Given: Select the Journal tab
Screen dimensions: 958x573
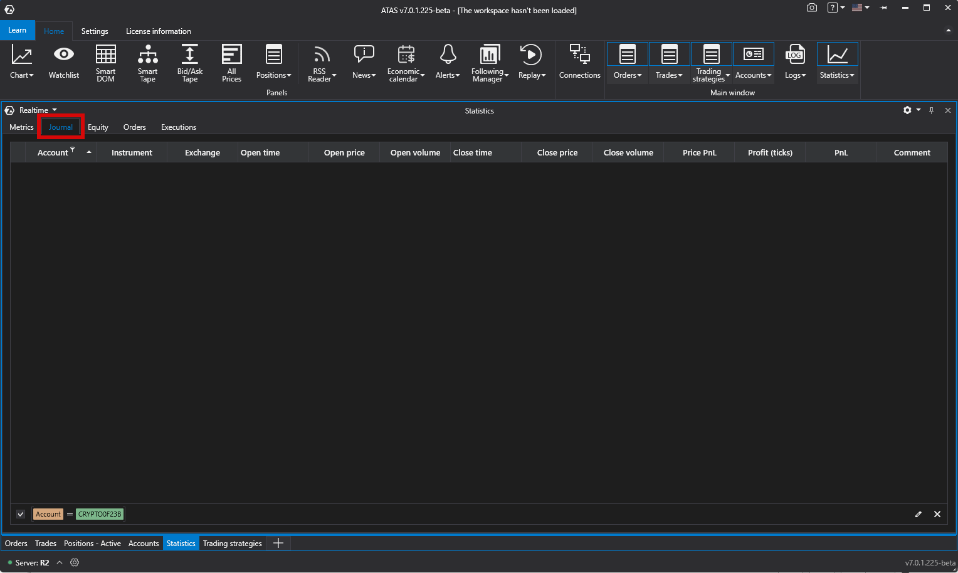Looking at the screenshot, I should [x=61, y=127].
